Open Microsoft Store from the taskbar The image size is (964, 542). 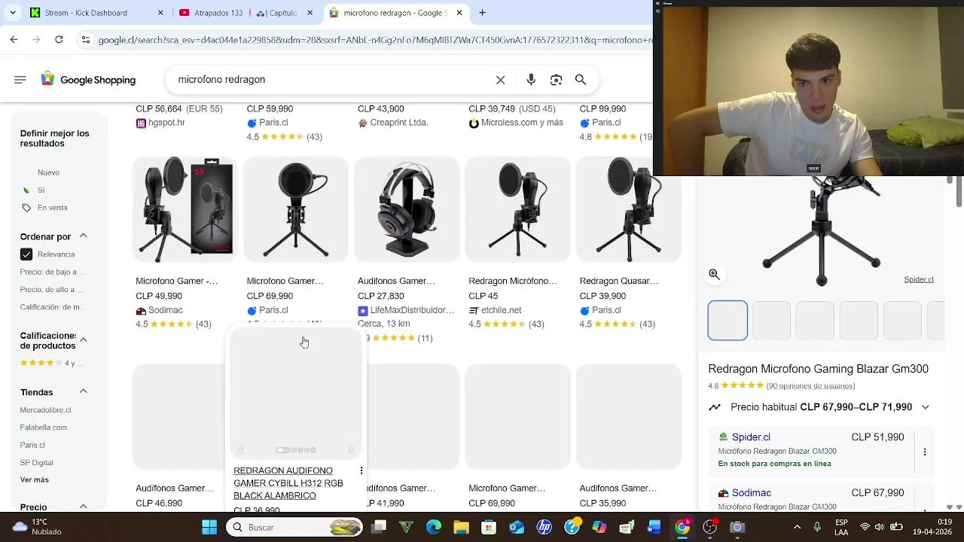[x=489, y=527]
